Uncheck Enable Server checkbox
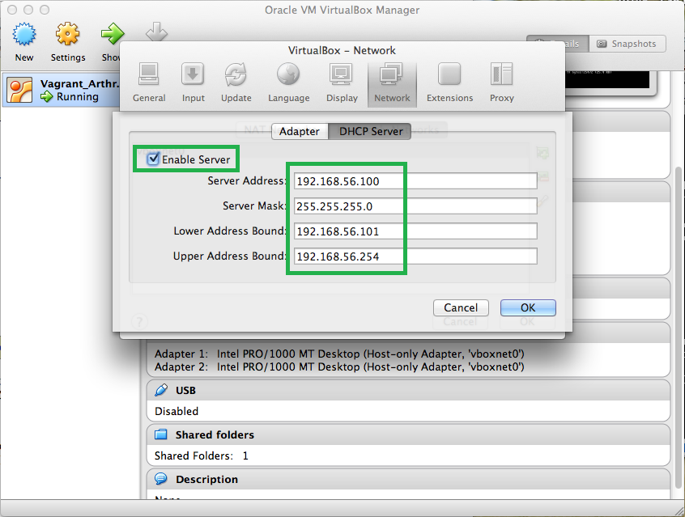685x517 pixels. (153, 159)
